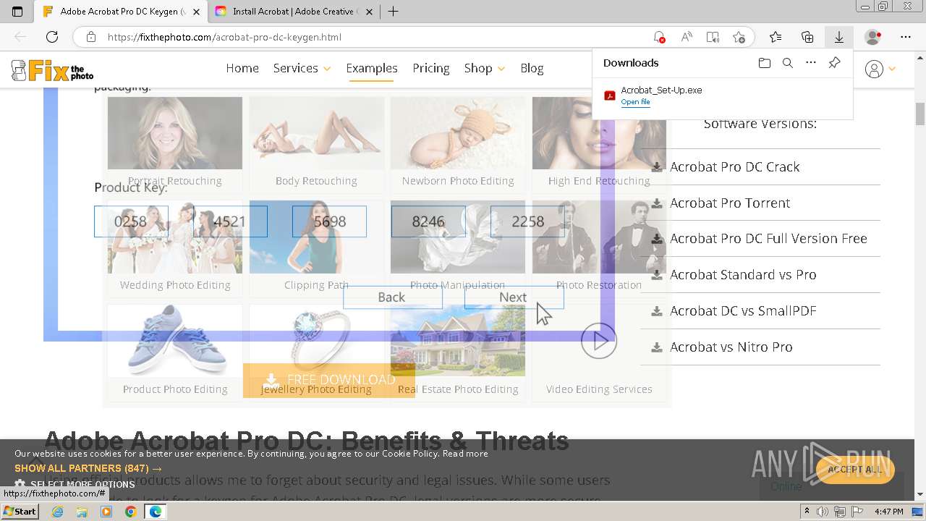
Task: View site information via the lock icon
Action: coord(91,37)
